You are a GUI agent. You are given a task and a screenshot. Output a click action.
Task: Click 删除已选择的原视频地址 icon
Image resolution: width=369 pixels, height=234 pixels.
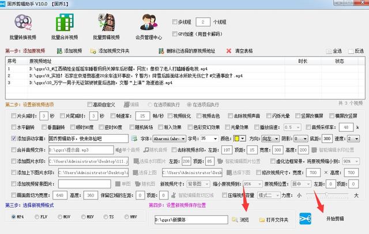coord(161,51)
